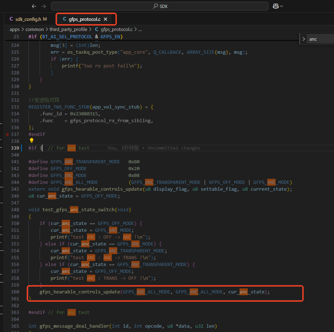Screen dimensions: 334x332
Task: Click the SDK command center search box
Action: point(160,6)
